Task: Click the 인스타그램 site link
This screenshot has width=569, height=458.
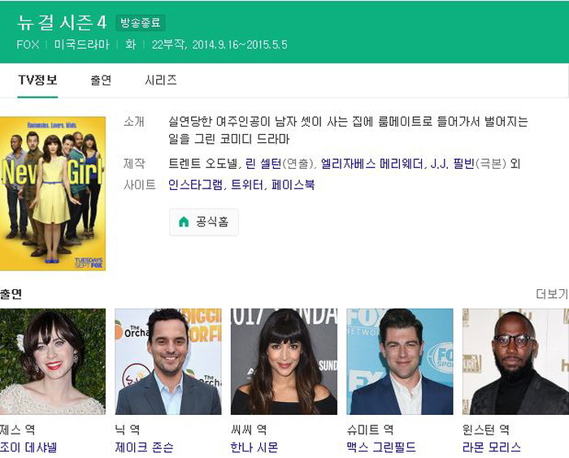Action: (x=193, y=184)
